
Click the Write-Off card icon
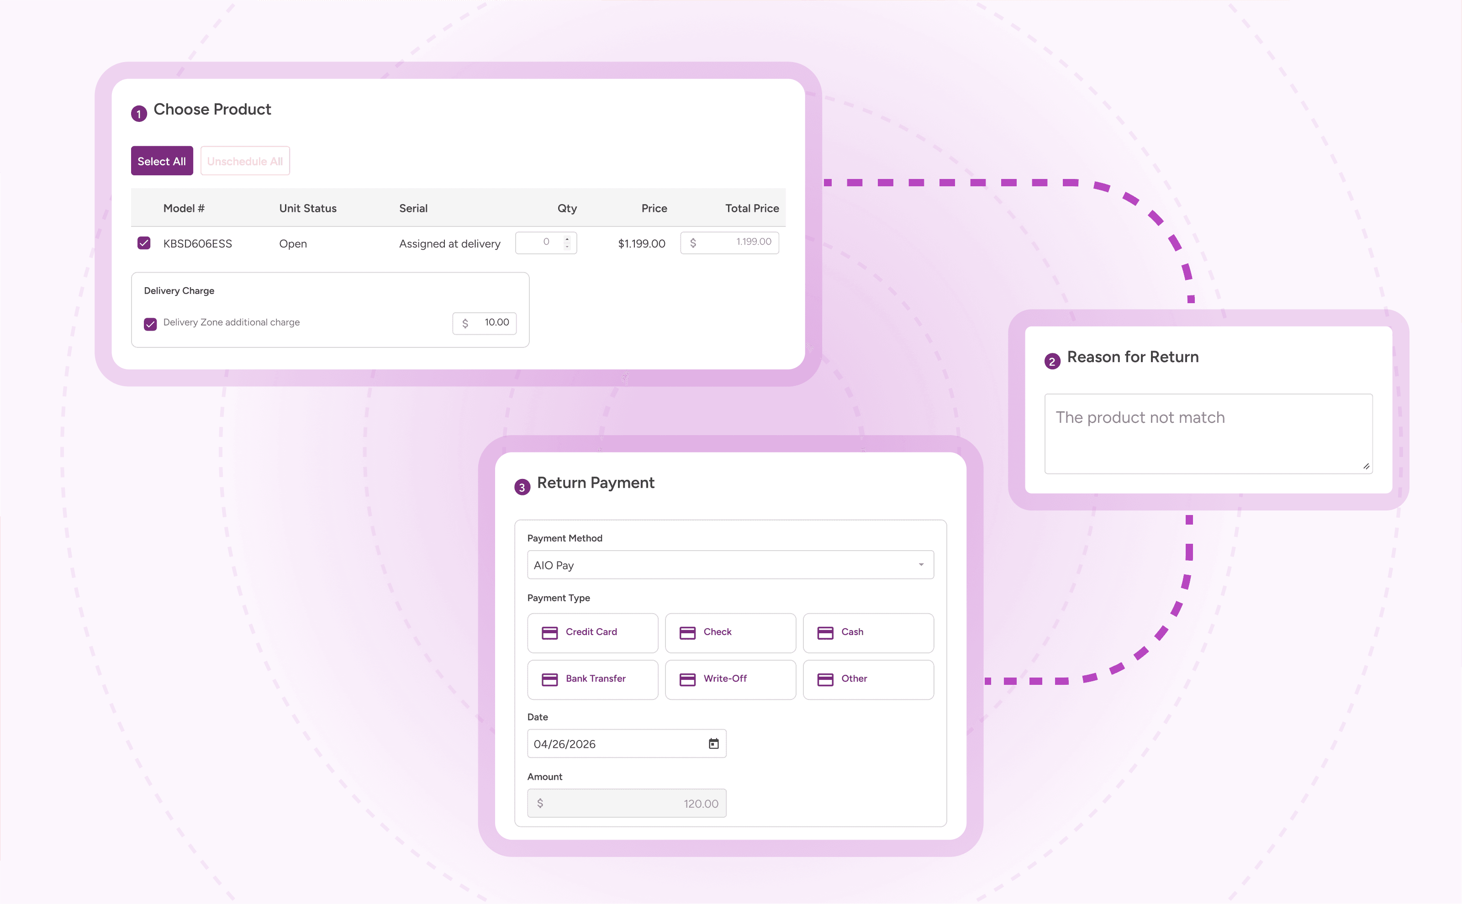688,679
